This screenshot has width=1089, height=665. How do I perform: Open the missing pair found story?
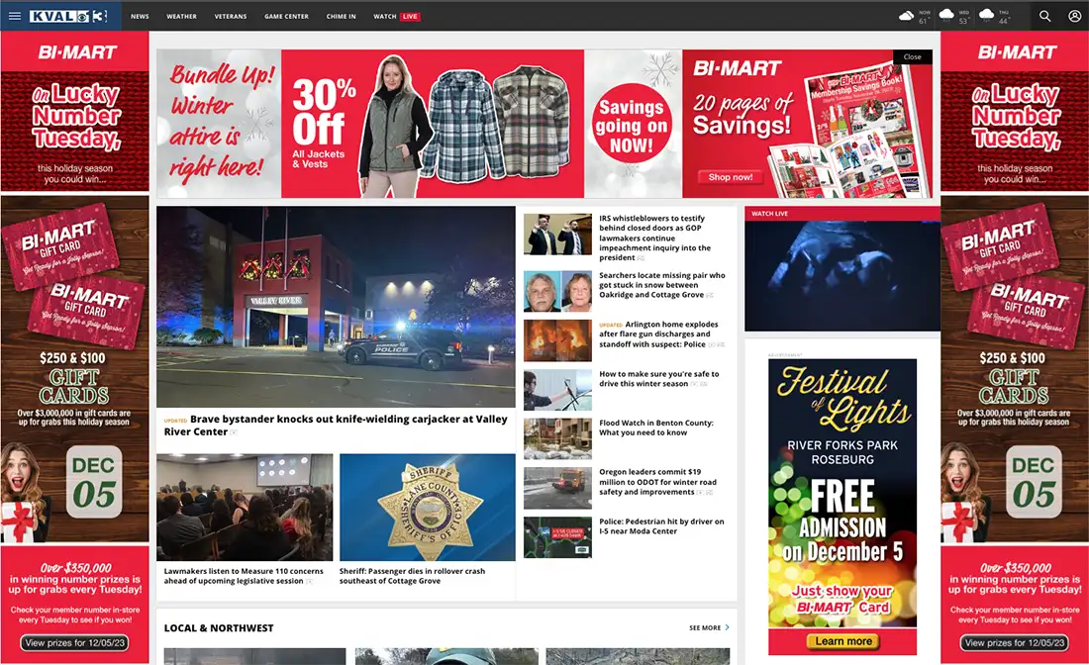tap(662, 285)
